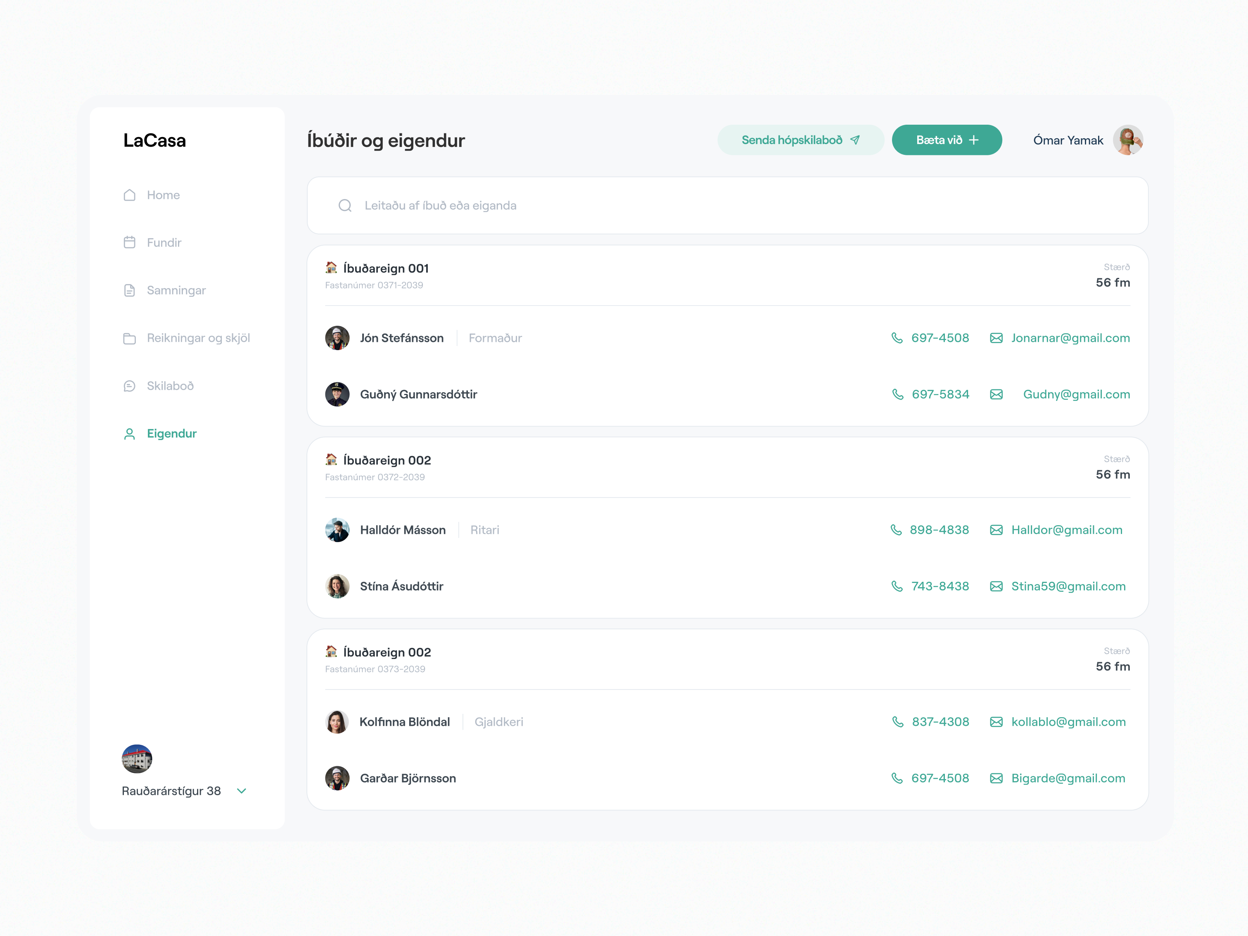Viewport: 1248px width, 936px height.
Task: Expand the Rauðarárstígur 38 property selector
Action: pyautogui.click(x=242, y=791)
